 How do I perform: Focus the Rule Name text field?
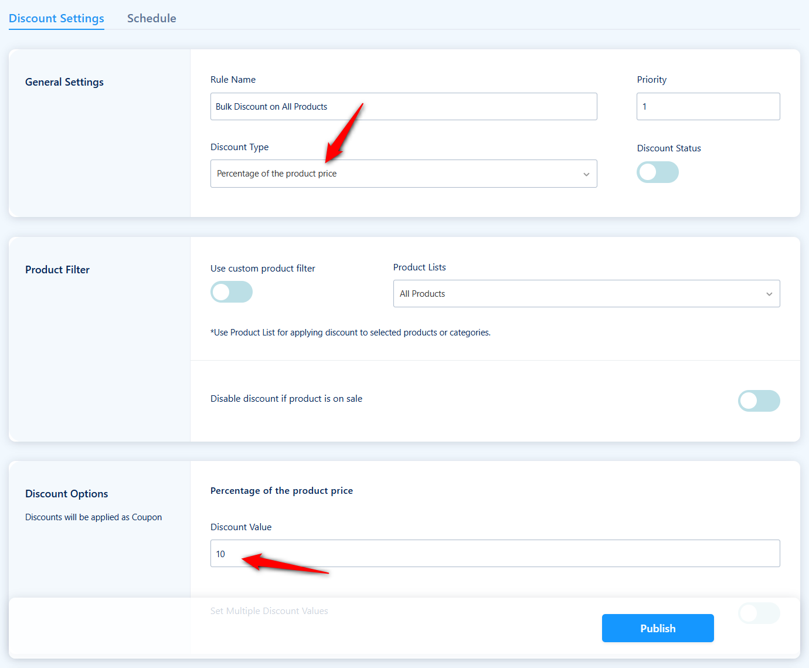tap(403, 107)
